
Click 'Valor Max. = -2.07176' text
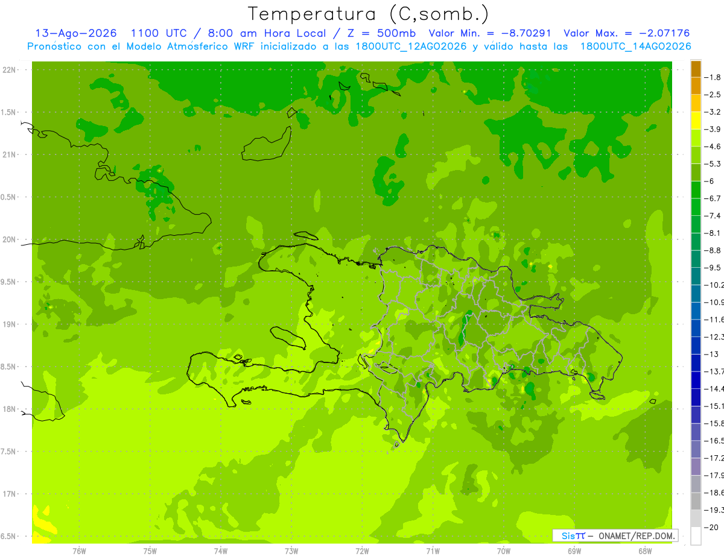coord(626,33)
